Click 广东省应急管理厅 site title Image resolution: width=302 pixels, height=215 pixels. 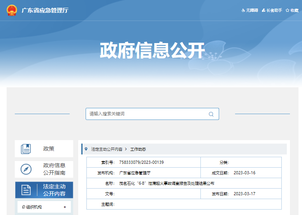point(45,10)
